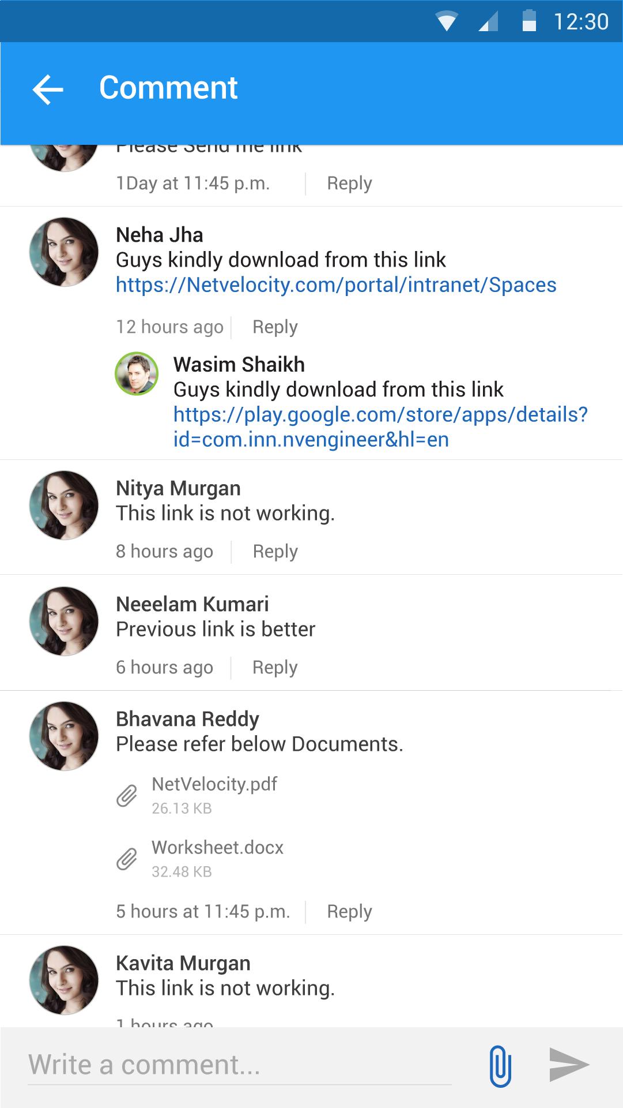Open the play.google.com store link

pyautogui.click(x=380, y=427)
